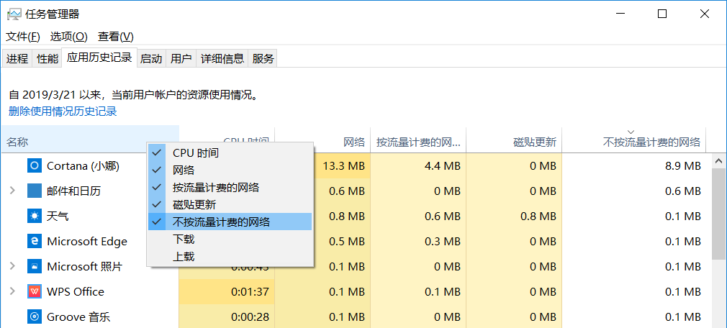The width and height of the screenshot is (727, 328).
Task: Click Groove 音乐 CPU time 0:00:28
Action: click(x=227, y=317)
